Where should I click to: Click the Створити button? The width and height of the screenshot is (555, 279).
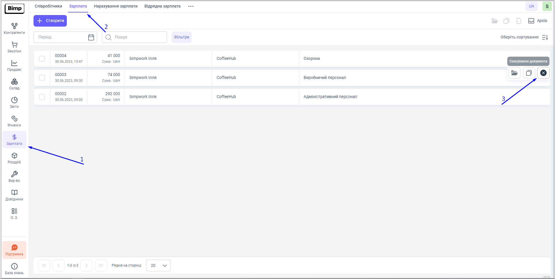pyautogui.click(x=50, y=21)
